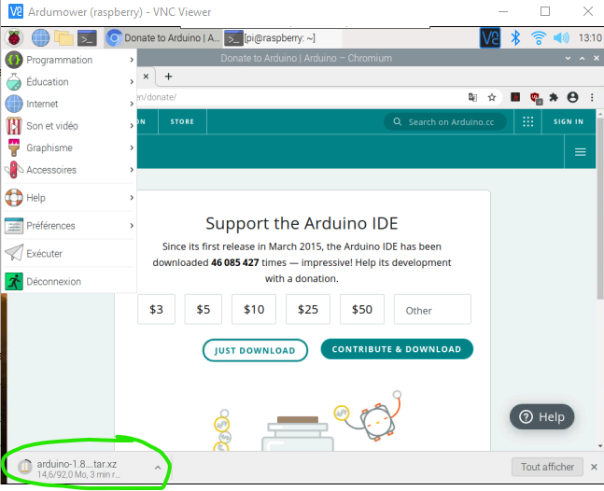This screenshot has width=604, height=491.
Task: Bookmark this page with the star icon
Action: point(492,97)
